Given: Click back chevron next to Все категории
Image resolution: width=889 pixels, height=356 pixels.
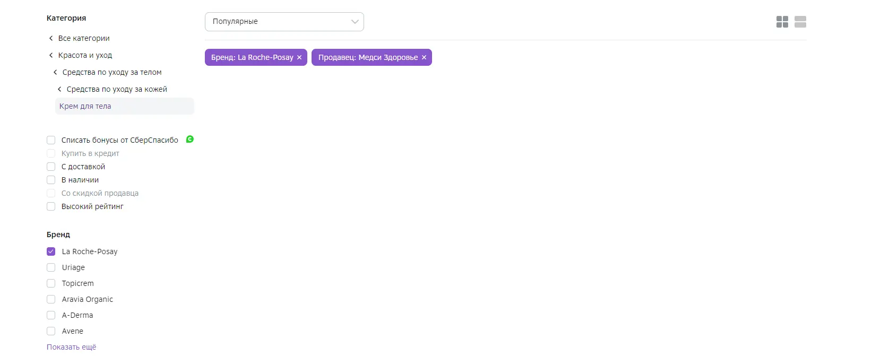Looking at the screenshot, I should point(51,38).
